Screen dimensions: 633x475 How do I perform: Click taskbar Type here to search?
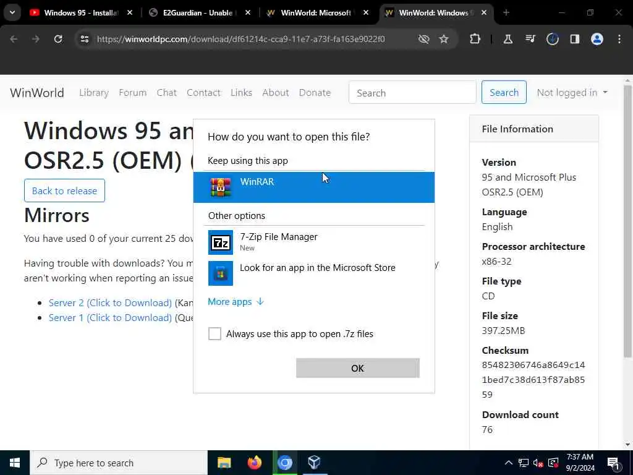[x=119, y=463]
